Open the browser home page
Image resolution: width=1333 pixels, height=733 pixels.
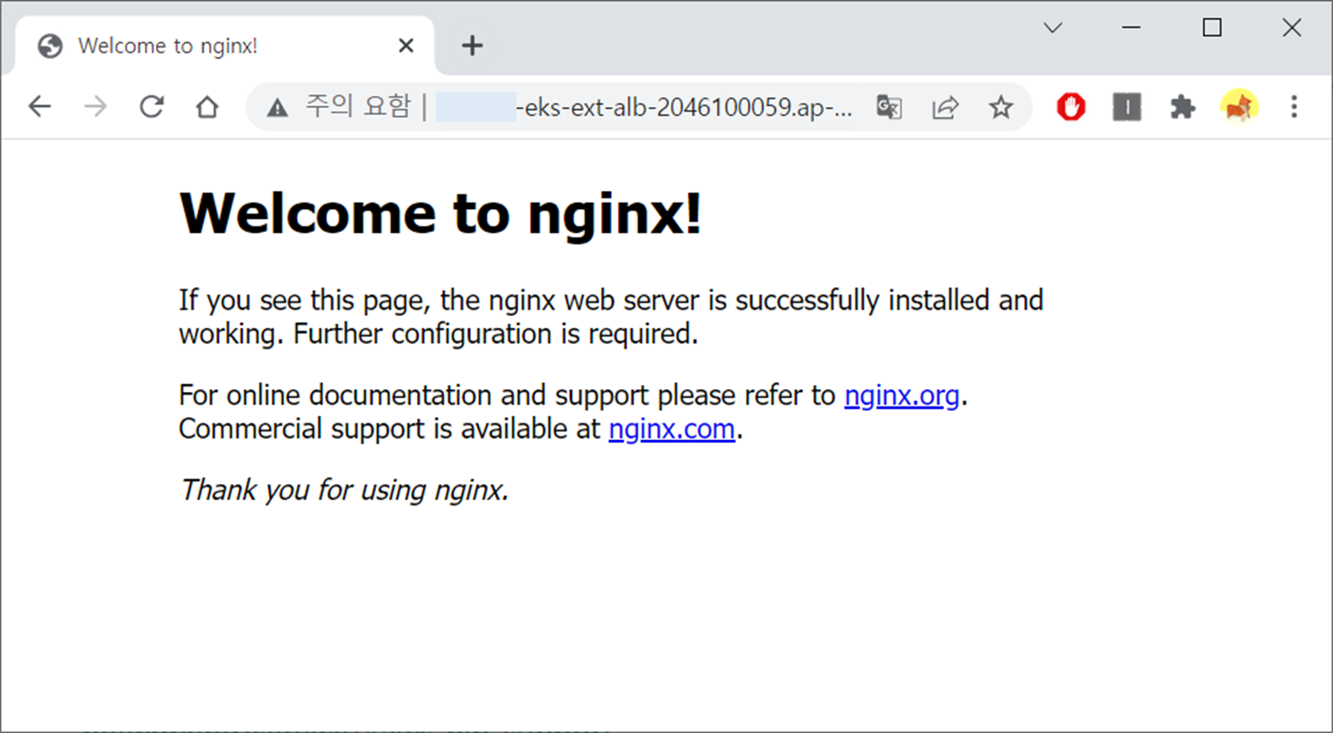[207, 107]
